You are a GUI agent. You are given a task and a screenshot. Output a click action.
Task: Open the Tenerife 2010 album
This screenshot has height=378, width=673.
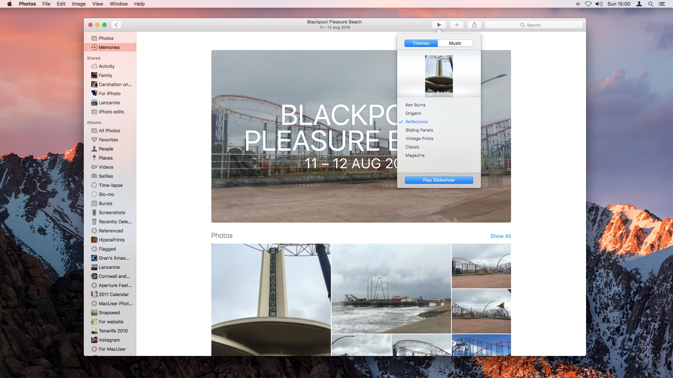click(110, 331)
